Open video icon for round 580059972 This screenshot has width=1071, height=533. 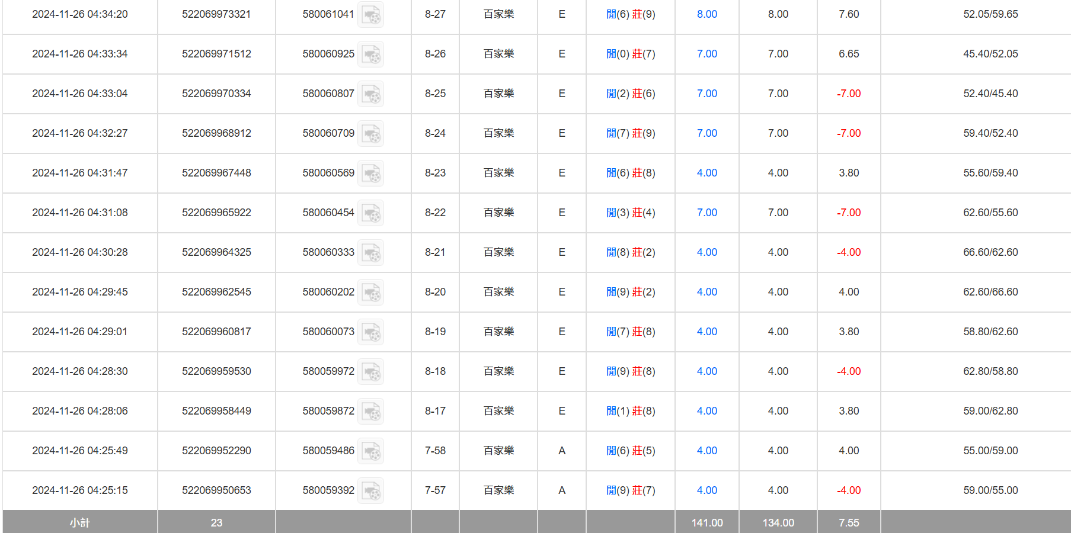370,372
